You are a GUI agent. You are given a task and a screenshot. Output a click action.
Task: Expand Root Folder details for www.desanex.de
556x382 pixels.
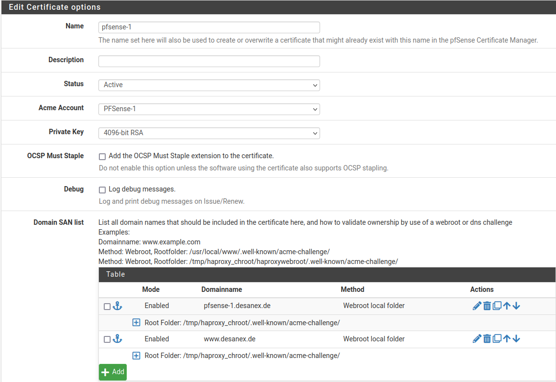pyautogui.click(x=137, y=356)
